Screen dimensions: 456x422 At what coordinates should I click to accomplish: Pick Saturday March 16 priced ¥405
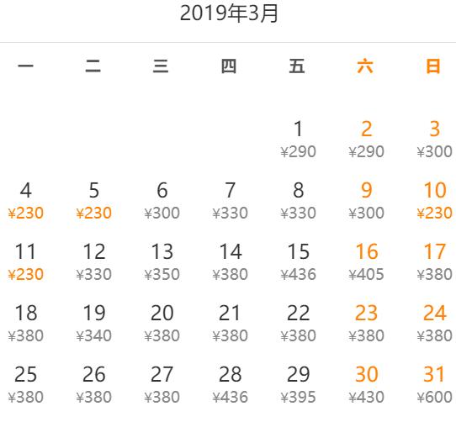click(x=366, y=262)
